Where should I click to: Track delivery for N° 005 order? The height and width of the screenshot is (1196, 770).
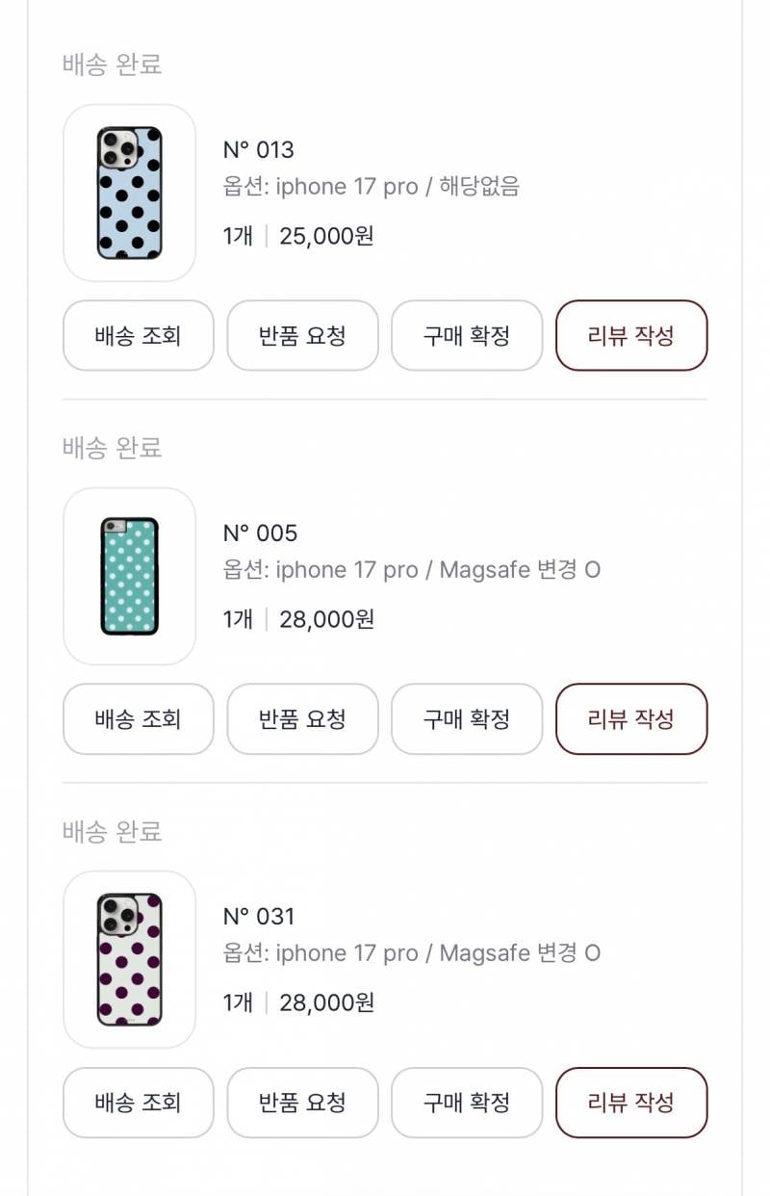pos(138,718)
